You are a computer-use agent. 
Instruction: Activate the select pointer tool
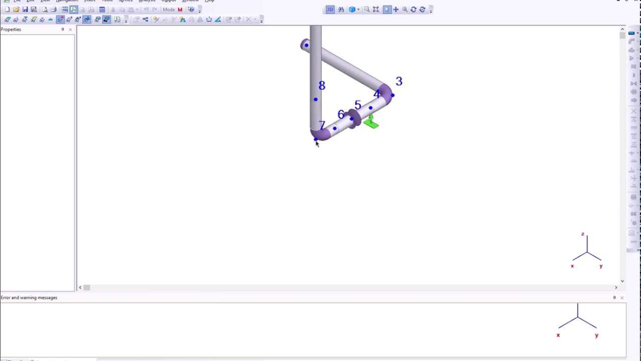coord(387,10)
